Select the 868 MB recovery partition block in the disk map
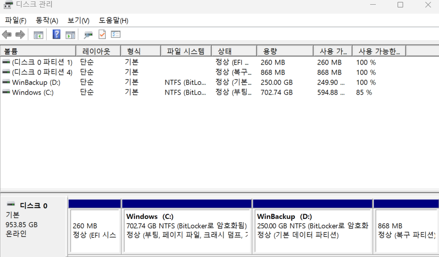 (x=406, y=231)
